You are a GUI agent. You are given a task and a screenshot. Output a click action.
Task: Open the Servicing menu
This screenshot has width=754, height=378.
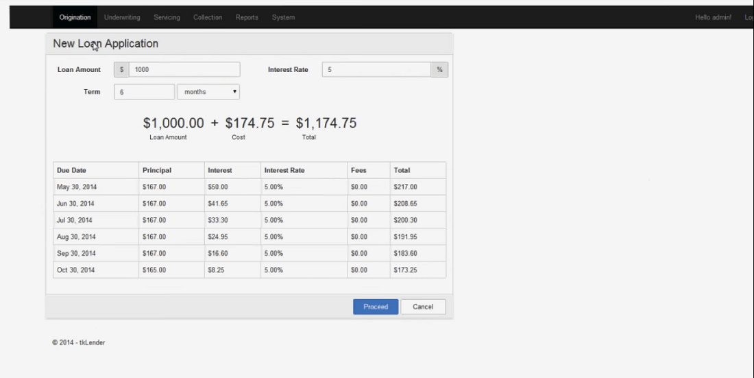click(167, 17)
